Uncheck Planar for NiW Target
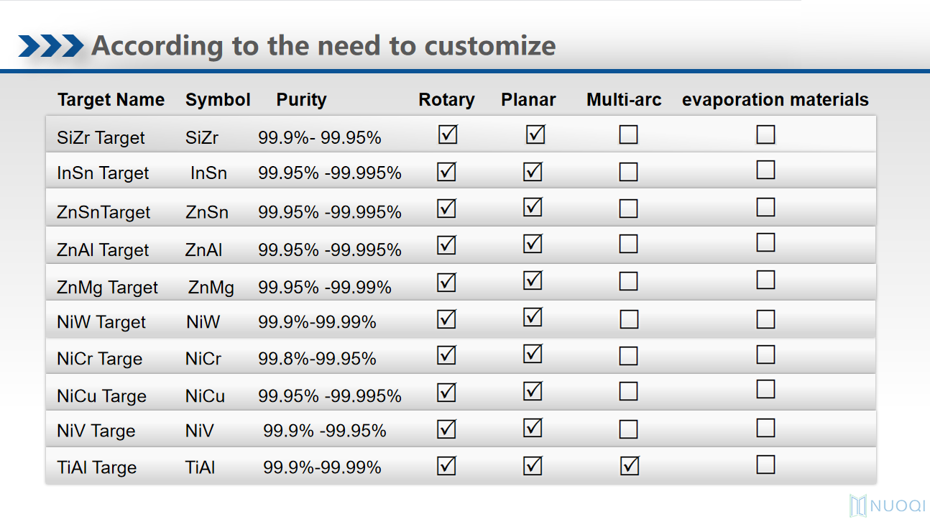Image resolution: width=930 pixels, height=522 pixels. coord(533,317)
